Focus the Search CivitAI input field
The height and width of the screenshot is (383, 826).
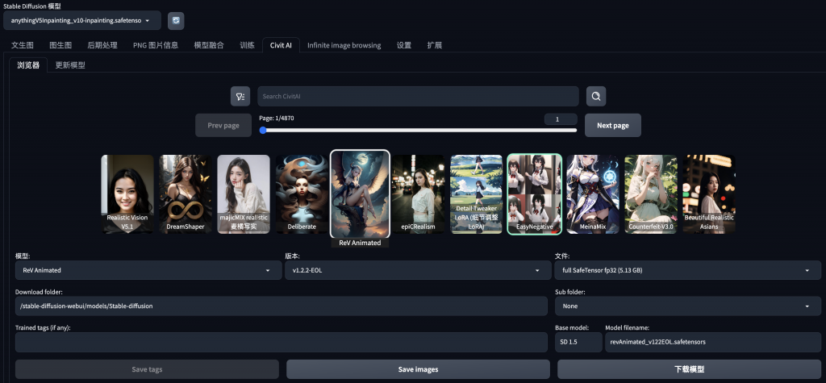[x=418, y=97]
